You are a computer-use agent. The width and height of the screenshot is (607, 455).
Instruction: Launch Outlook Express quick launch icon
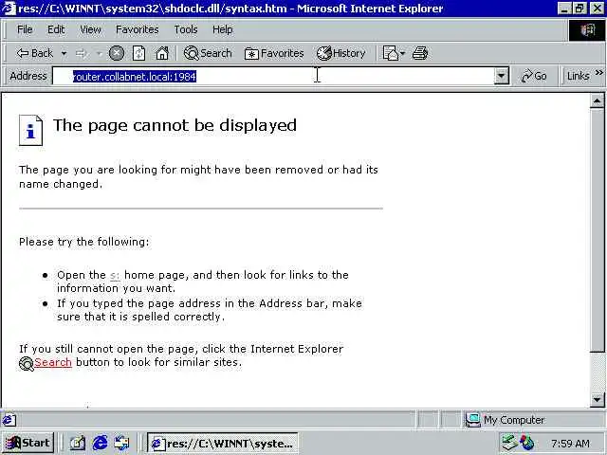pos(122,443)
